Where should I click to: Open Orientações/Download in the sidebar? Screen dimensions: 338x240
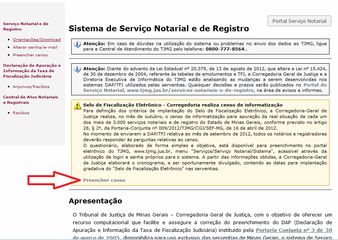(37, 39)
